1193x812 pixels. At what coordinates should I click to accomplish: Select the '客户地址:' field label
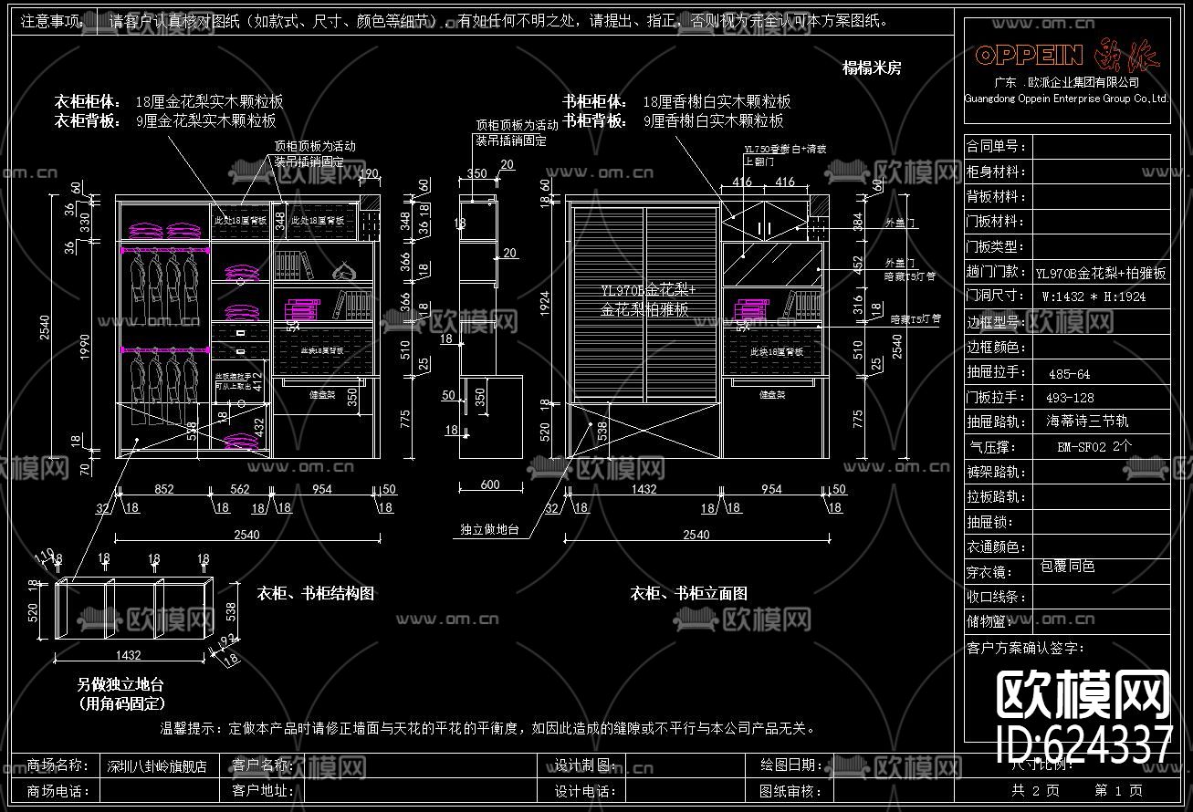(263, 791)
